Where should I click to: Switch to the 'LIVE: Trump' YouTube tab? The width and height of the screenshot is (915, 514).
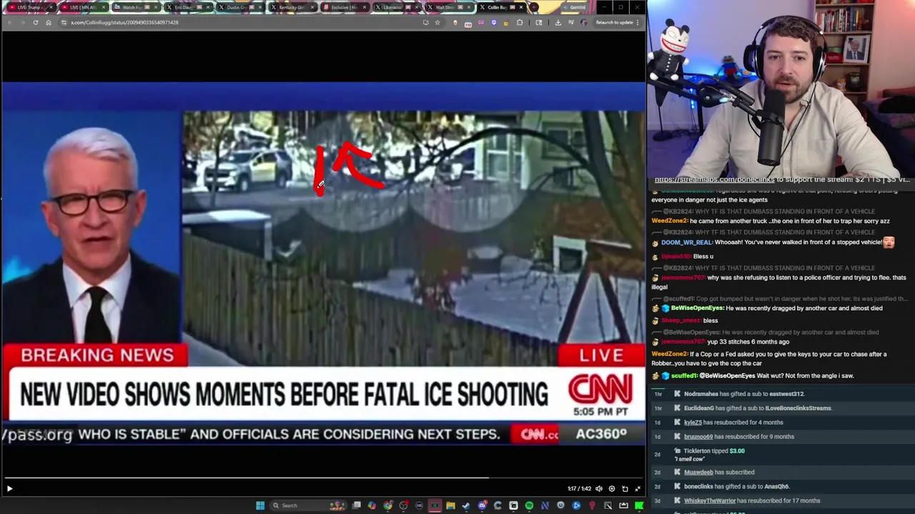click(30, 7)
